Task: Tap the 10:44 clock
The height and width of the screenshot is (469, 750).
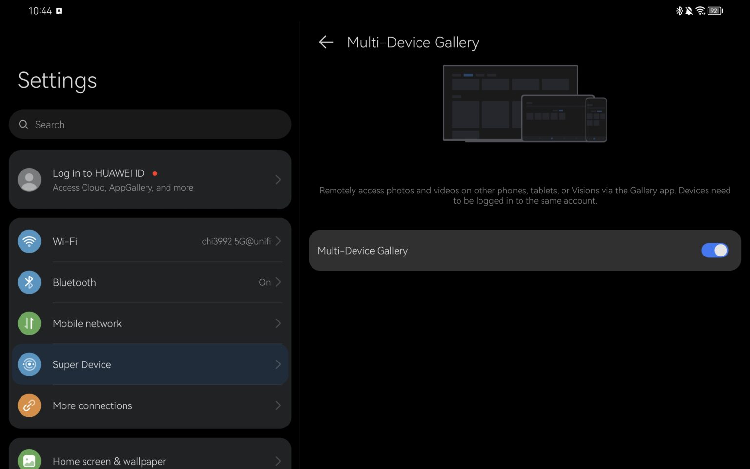Action: point(40,11)
